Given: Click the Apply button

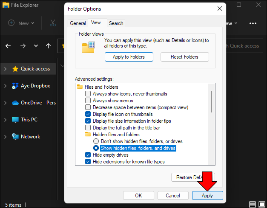Looking at the screenshot, I should point(207,196).
